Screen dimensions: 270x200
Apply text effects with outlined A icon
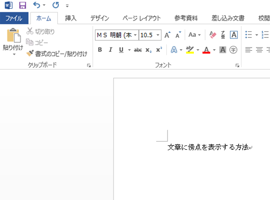pyautogui.click(x=174, y=50)
